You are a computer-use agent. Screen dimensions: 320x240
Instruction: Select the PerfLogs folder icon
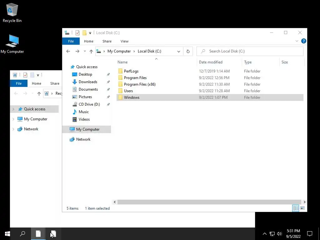click(x=120, y=71)
